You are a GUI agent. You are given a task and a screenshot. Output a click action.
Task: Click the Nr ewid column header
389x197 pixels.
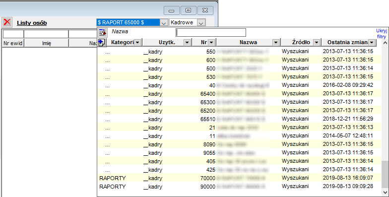(13, 43)
